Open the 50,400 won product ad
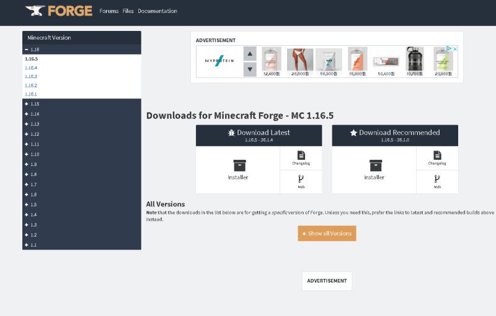 click(x=386, y=66)
